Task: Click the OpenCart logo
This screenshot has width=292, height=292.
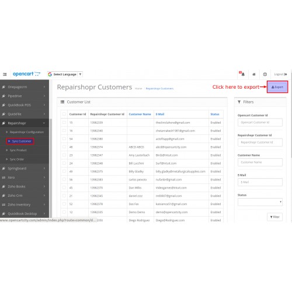Action: (26, 74)
